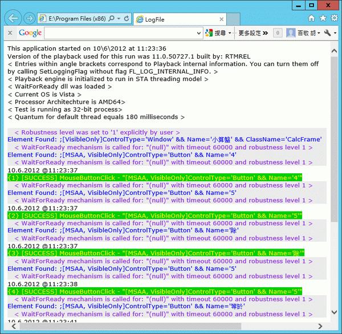Open Favorites with the star icon

coord(323,18)
